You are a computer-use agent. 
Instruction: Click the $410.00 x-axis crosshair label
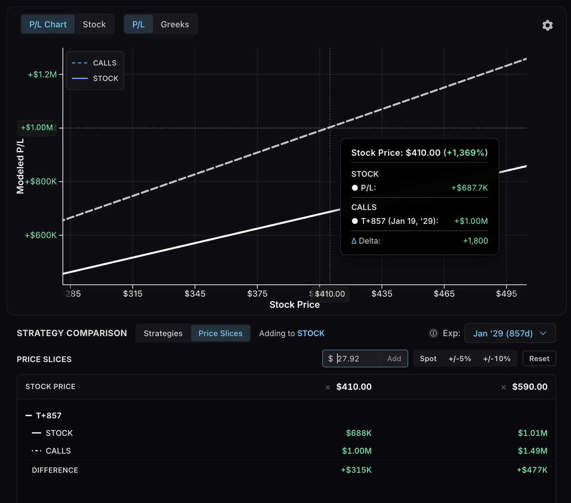329,294
